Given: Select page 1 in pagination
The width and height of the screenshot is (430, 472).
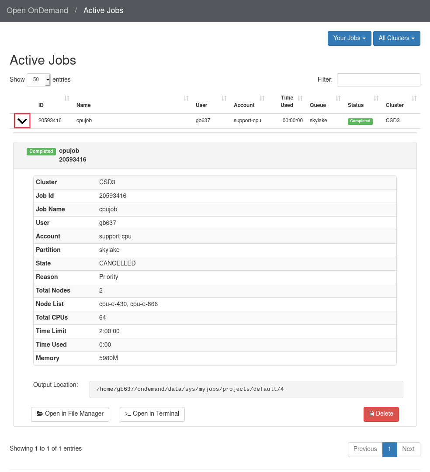Looking at the screenshot, I should [389, 449].
